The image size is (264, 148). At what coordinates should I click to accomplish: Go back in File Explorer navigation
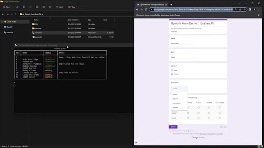tap(3, 14)
